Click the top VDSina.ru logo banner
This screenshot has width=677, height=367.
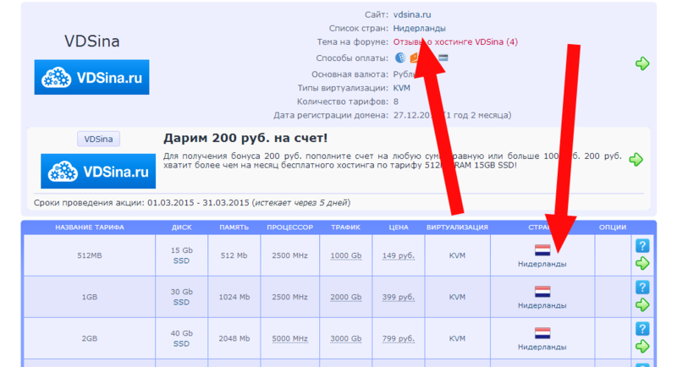91,77
